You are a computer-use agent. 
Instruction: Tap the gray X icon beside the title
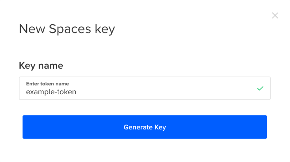[275, 15]
